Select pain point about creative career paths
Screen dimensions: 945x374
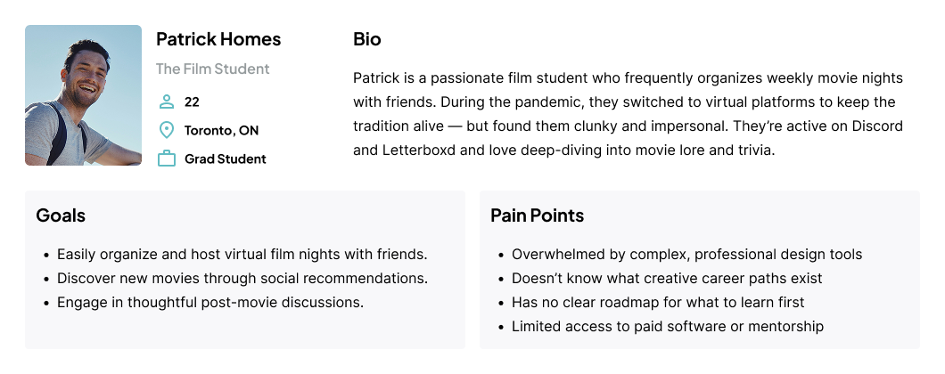tap(667, 278)
